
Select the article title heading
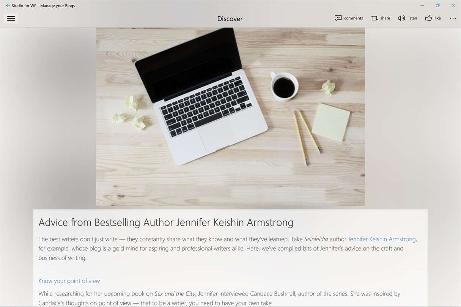166,222
